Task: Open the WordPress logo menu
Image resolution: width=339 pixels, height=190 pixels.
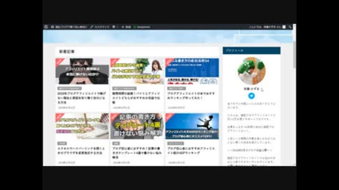Action: pos(46,27)
